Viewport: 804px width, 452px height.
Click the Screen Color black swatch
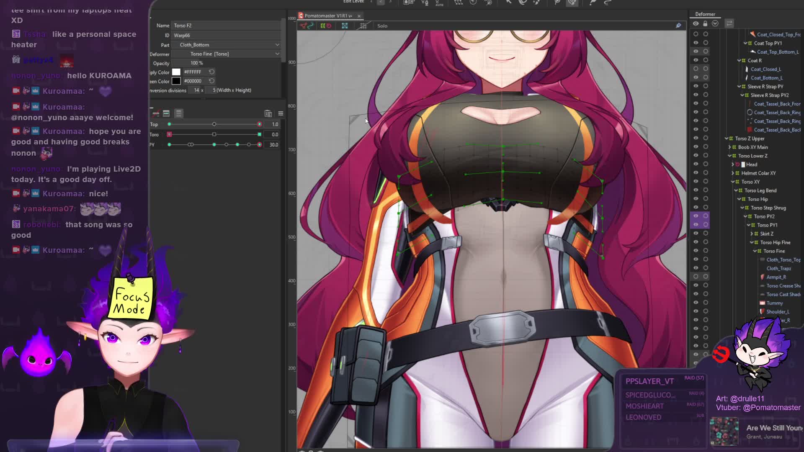pyautogui.click(x=176, y=81)
